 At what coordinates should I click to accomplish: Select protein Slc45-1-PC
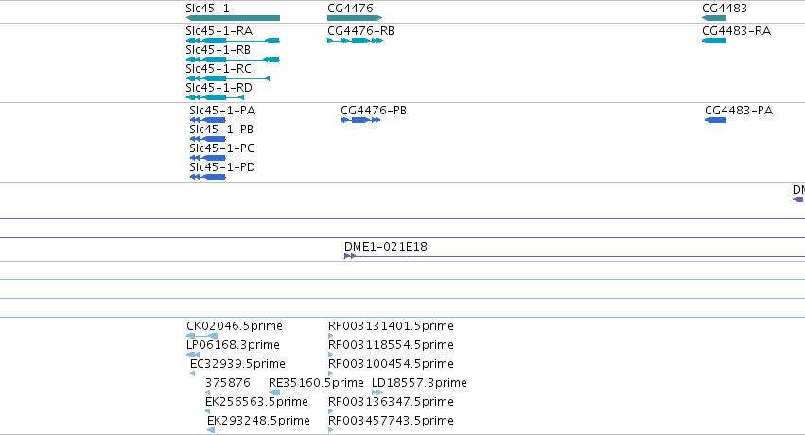pyautogui.click(x=207, y=158)
